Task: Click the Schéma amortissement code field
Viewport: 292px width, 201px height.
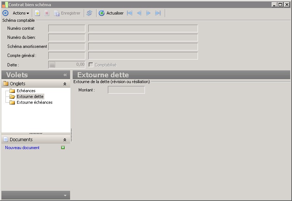Action: [67, 46]
